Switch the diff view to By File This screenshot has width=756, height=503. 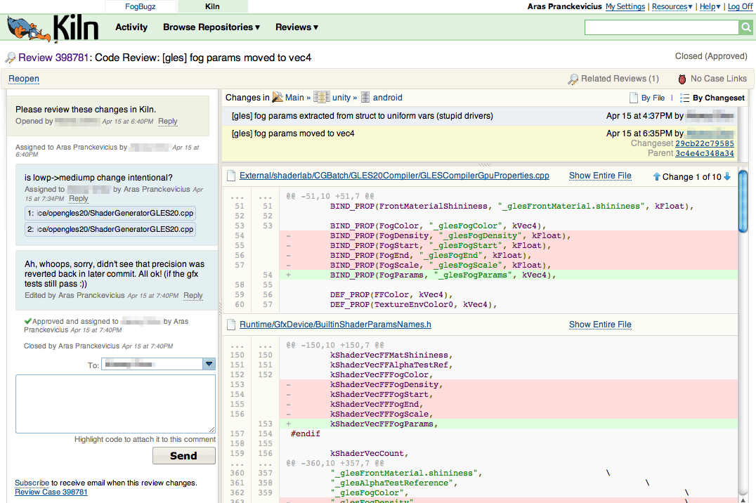click(652, 97)
